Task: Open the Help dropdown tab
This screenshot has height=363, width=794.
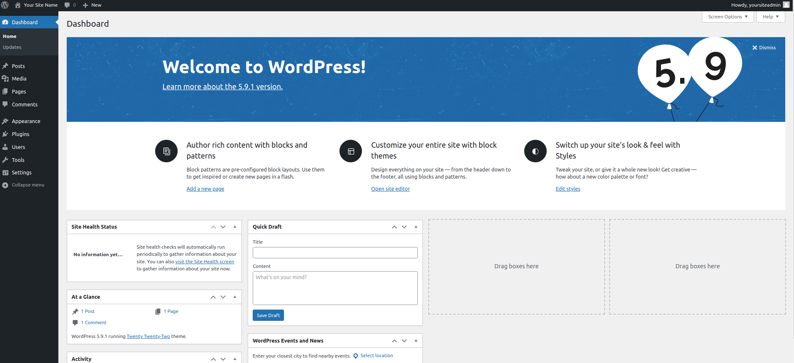Action: pyautogui.click(x=771, y=17)
